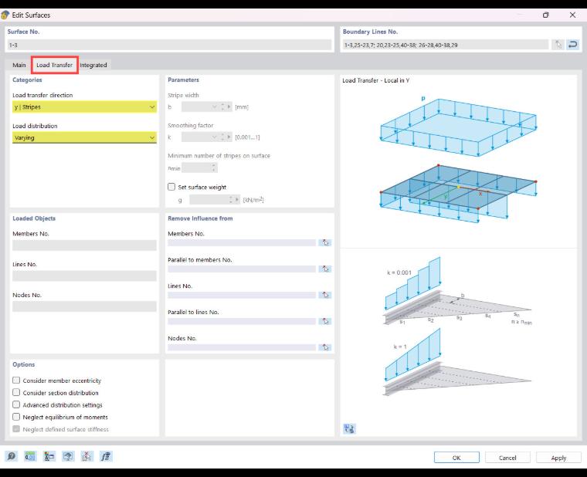Click the graphic settings icon below the diagram

coord(349,428)
